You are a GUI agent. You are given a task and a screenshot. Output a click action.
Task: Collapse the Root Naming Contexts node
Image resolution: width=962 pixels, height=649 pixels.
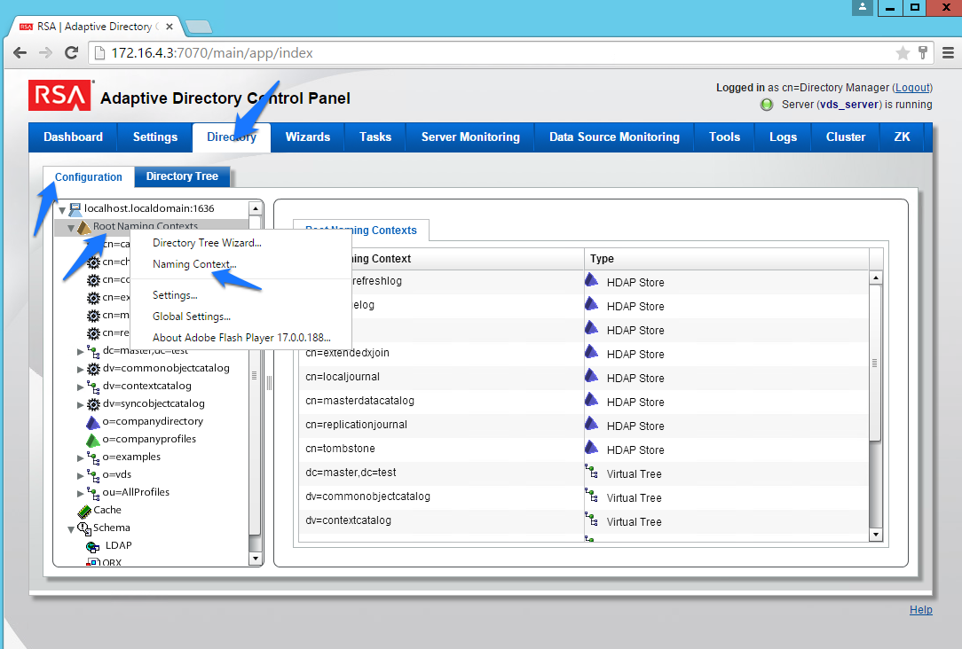(71, 228)
